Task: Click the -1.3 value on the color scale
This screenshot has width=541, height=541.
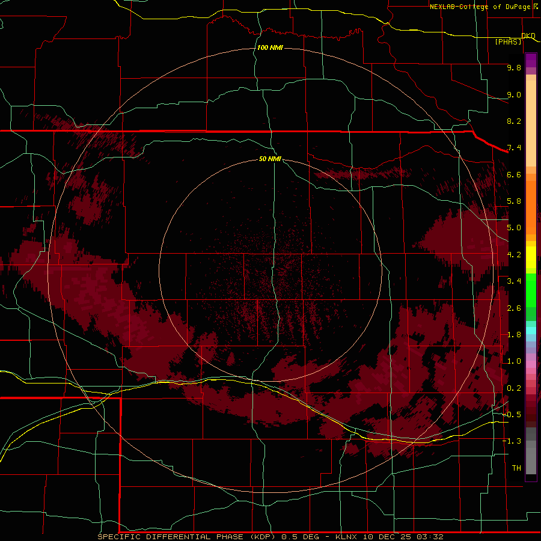Action: tap(512, 441)
